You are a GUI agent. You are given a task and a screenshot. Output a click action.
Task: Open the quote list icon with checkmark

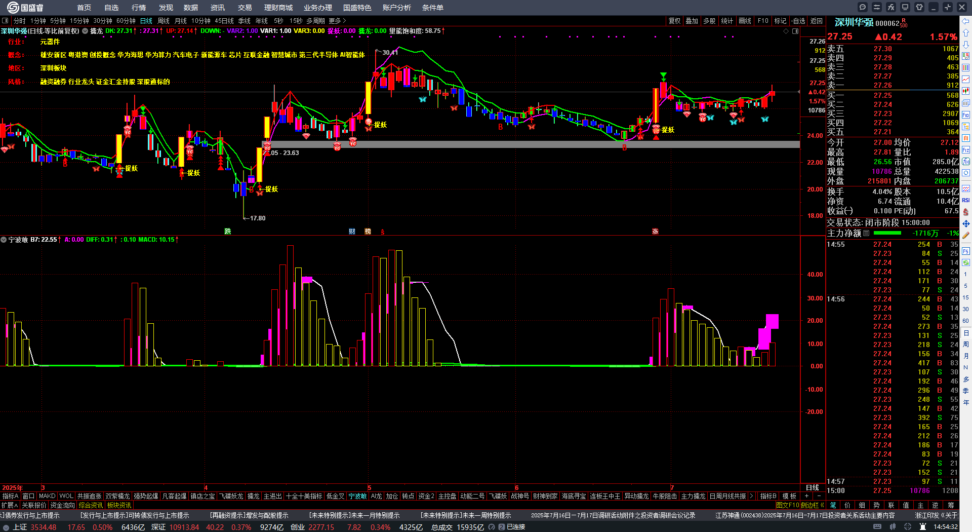coord(966,56)
